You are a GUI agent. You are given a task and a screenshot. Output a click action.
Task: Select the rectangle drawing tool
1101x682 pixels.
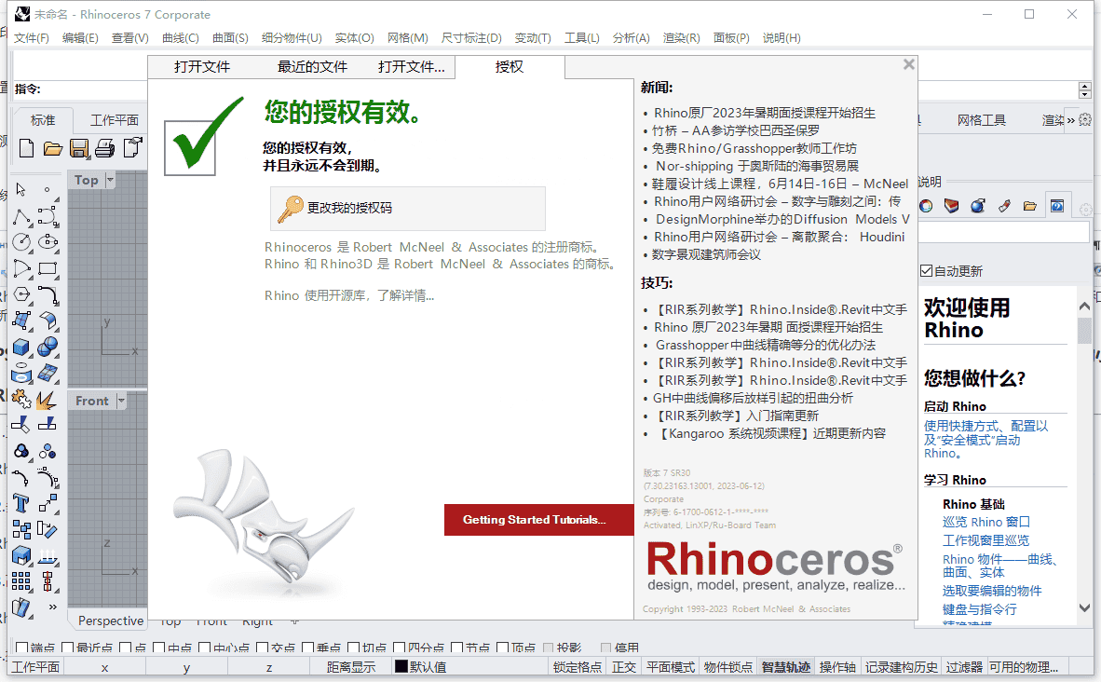pos(48,268)
